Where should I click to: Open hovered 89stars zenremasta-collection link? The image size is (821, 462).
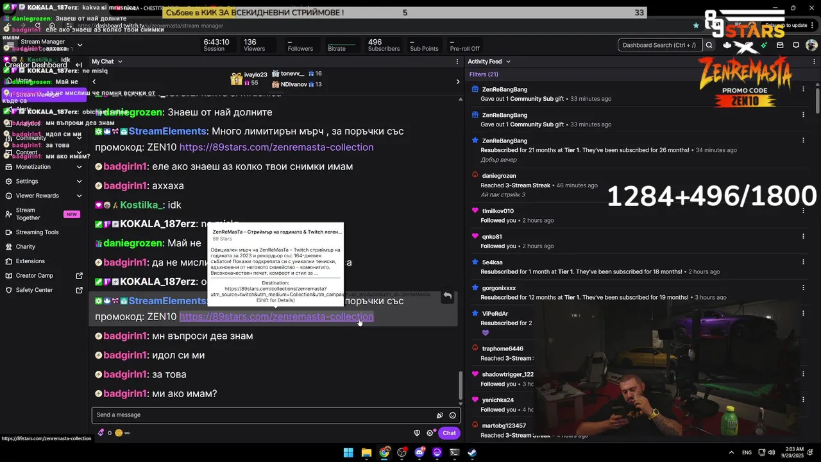coord(276,316)
